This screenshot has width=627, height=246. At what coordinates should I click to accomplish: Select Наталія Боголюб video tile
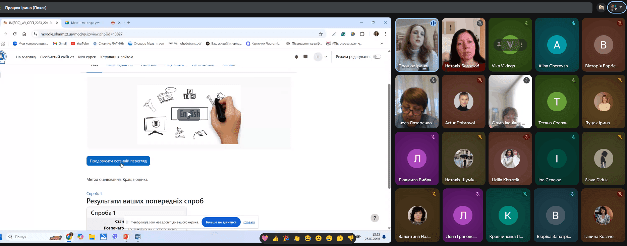[x=463, y=45]
